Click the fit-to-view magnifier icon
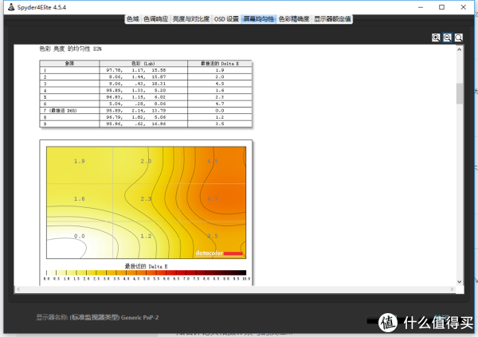478x337 pixels. (459, 37)
